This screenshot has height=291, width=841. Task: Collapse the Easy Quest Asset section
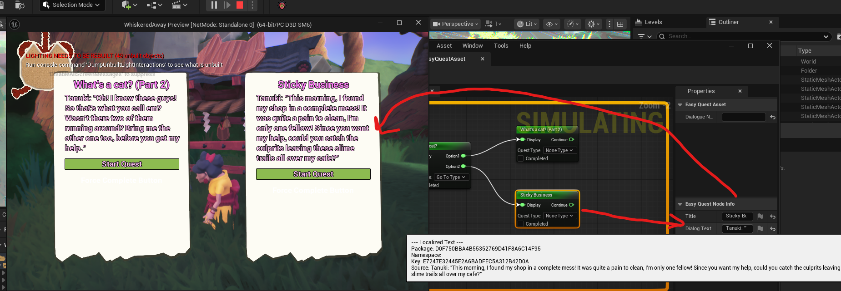click(680, 104)
